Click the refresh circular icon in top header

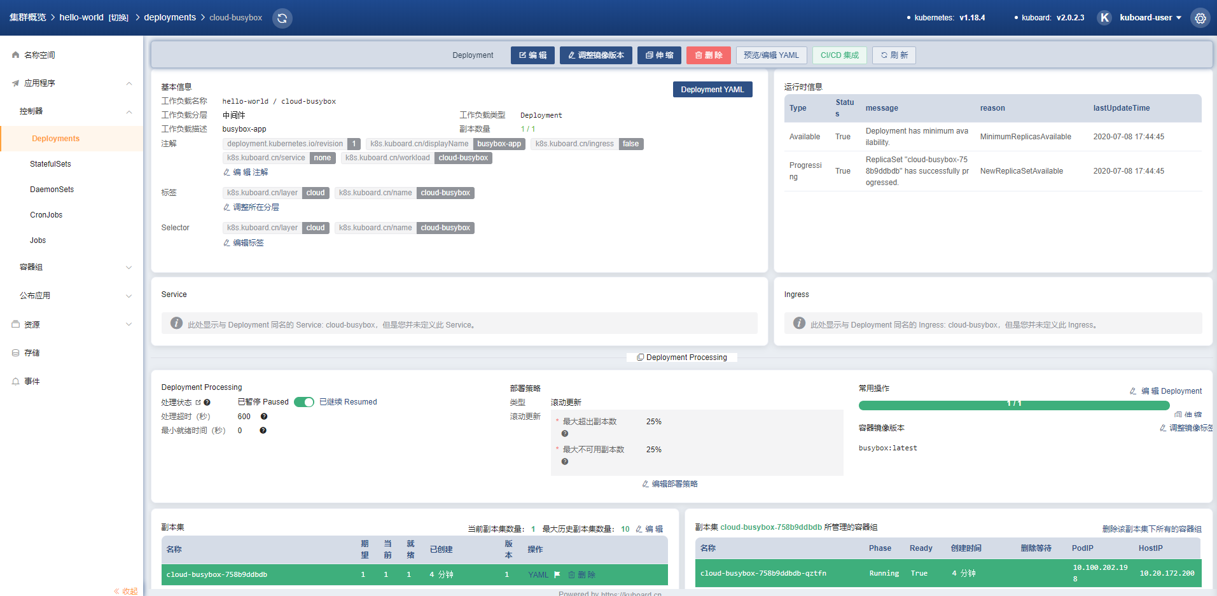pyautogui.click(x=282, y=18)
